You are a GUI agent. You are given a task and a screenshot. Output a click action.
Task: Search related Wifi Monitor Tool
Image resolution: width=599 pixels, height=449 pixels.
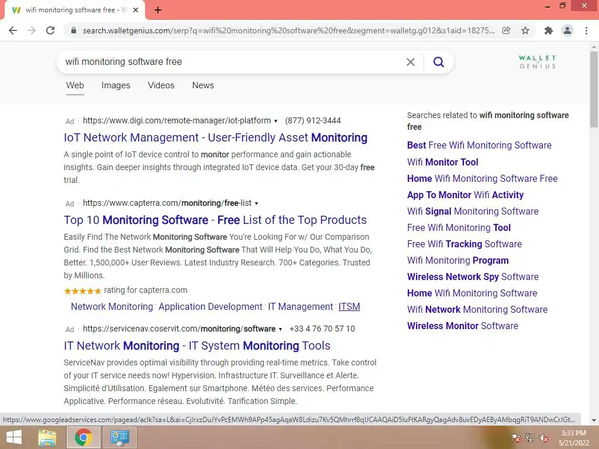coord(443,163)
